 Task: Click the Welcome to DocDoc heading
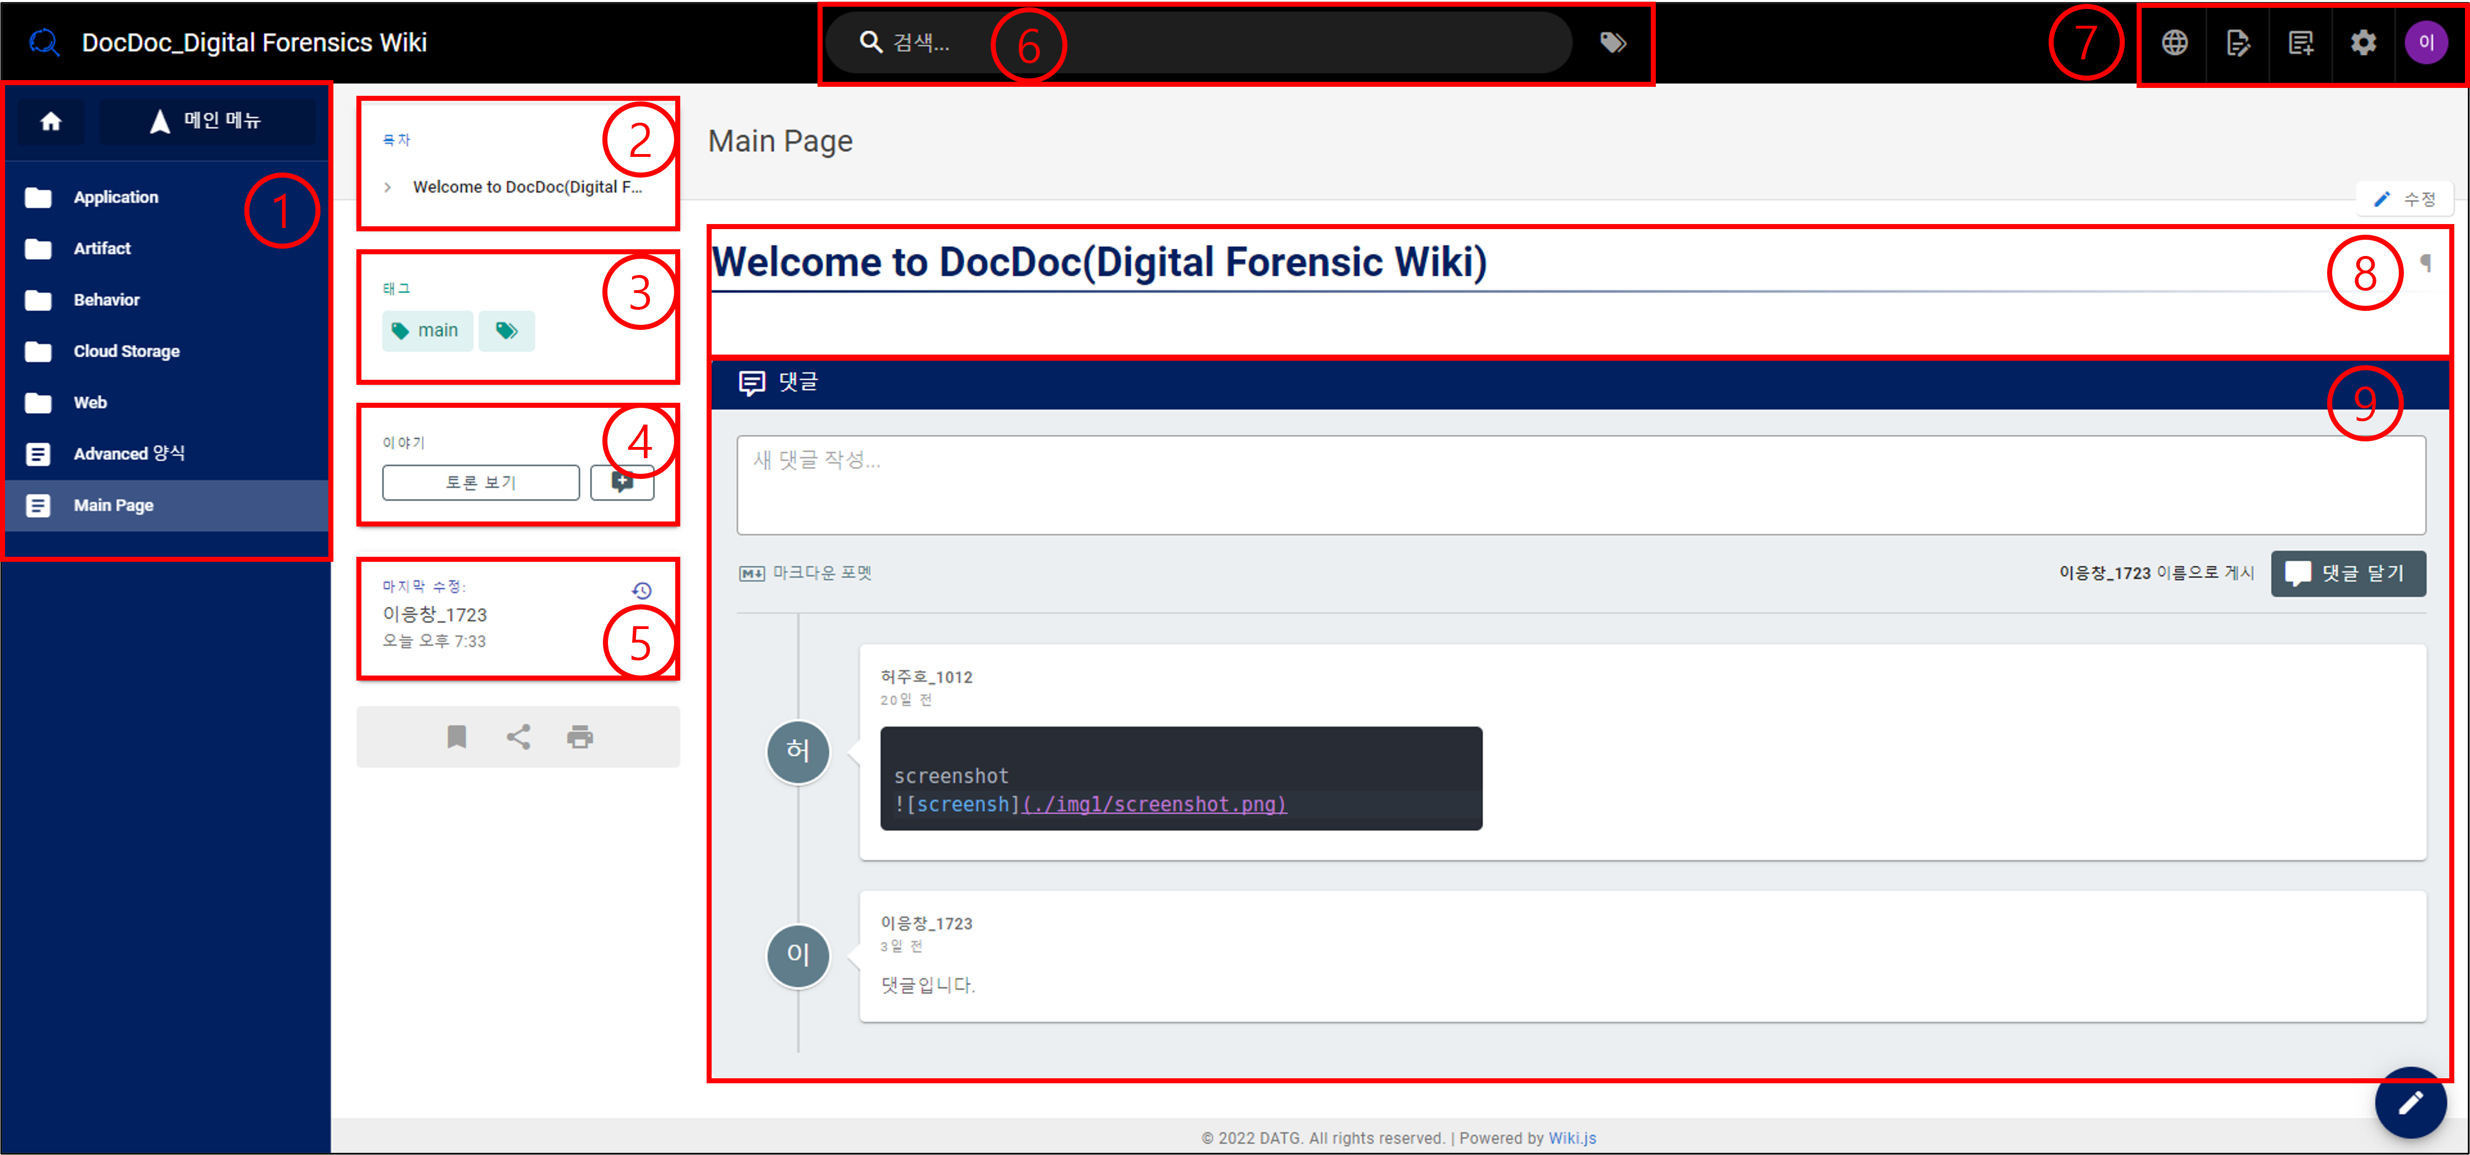coord(1099,262)
